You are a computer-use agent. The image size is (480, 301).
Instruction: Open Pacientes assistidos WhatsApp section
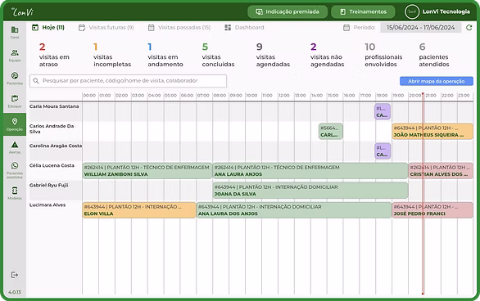coord(15,170)
